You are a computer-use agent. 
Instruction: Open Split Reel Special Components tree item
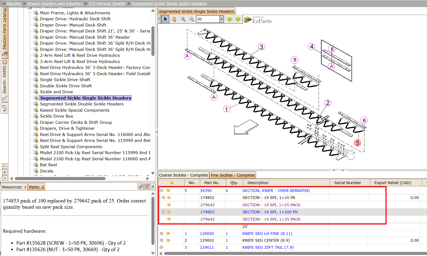tap(71, 147)
